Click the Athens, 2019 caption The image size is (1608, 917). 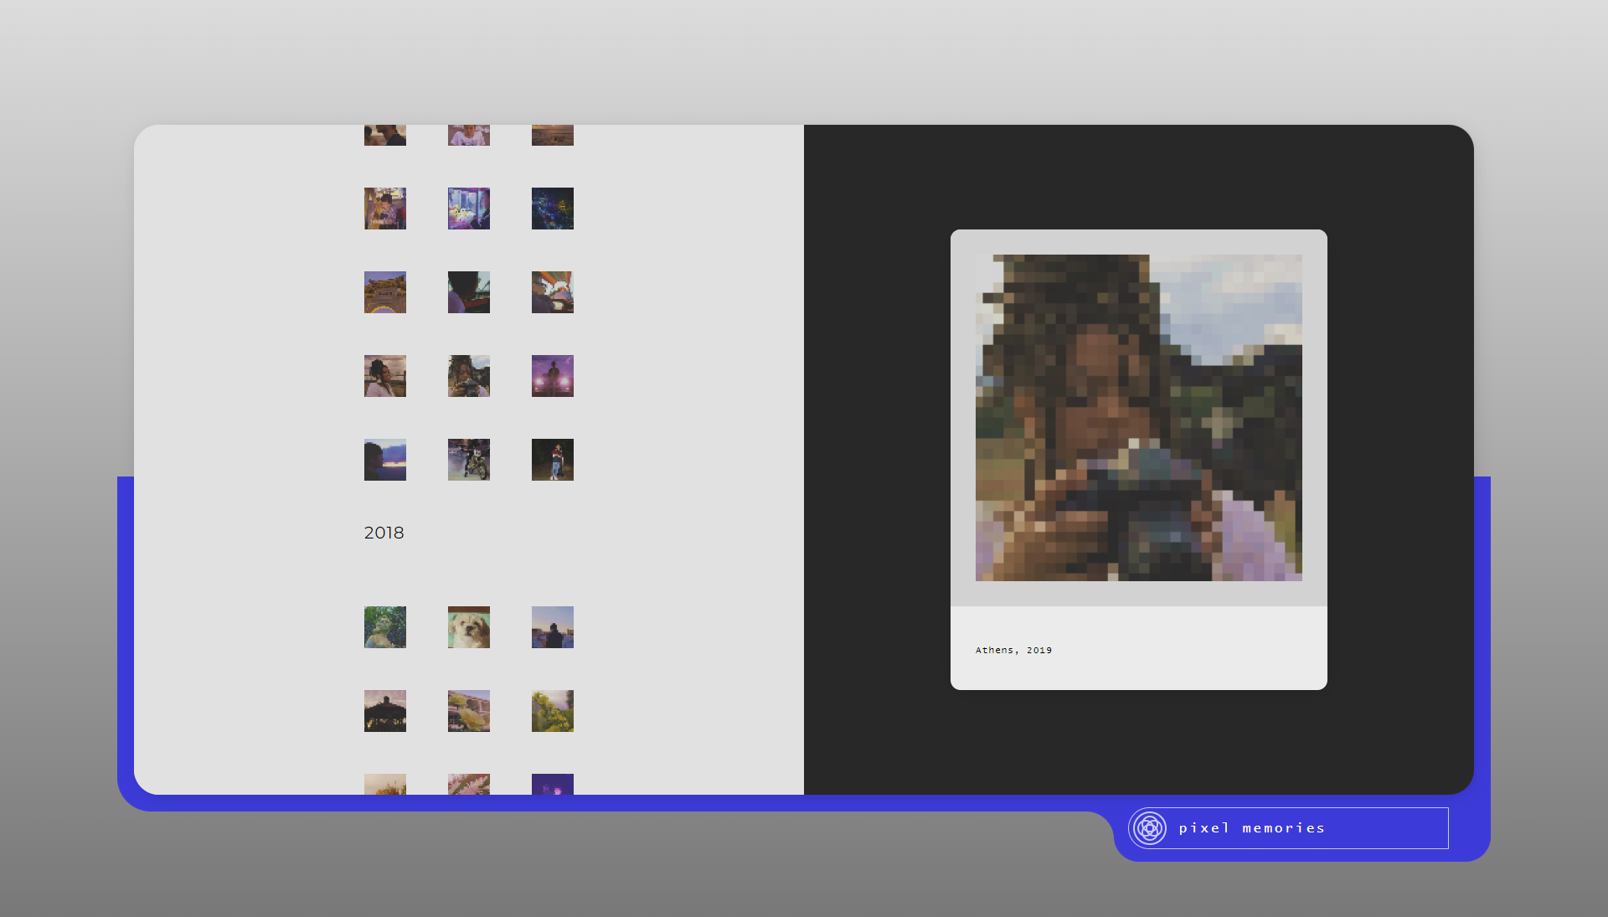(1013, 650)
